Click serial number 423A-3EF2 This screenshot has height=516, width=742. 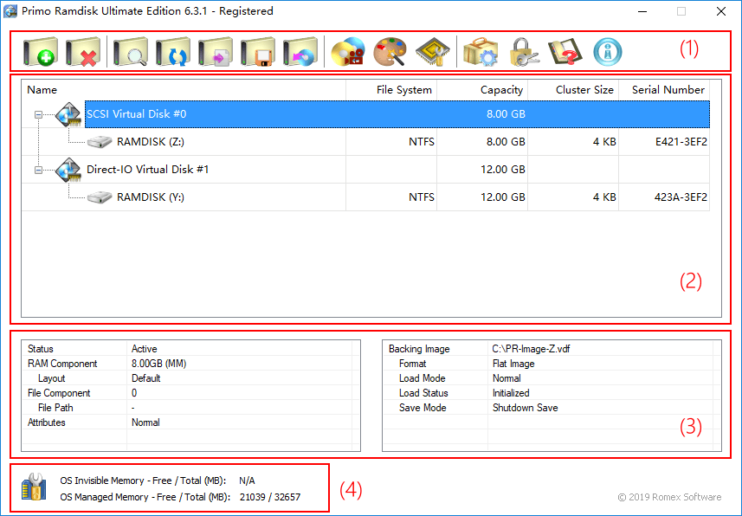(x=681, y=197)
